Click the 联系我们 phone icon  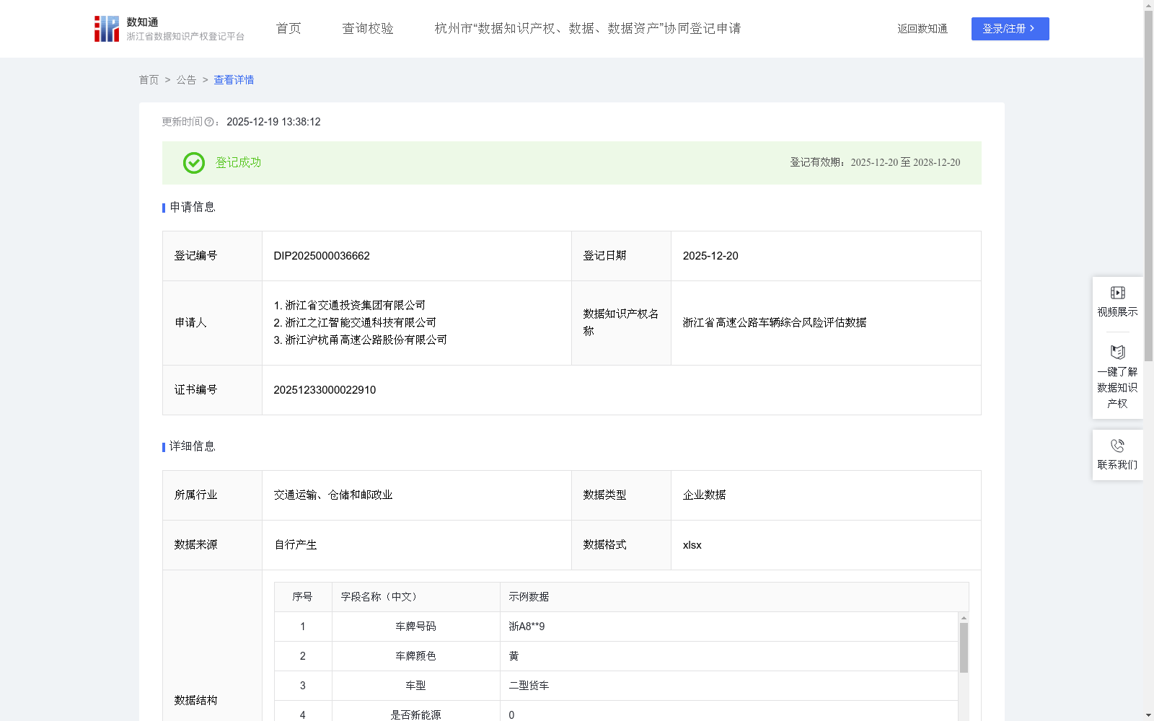click(1117, 446)
